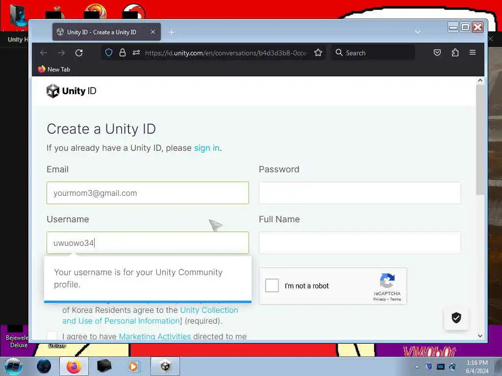Image resolution: width=502 pixels, height=376 pixels.
Task: Open the tracking protection shield icon
Action: (109, 52)
